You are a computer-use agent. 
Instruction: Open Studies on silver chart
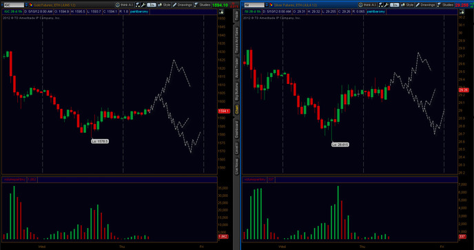click(x=445, y=5)
